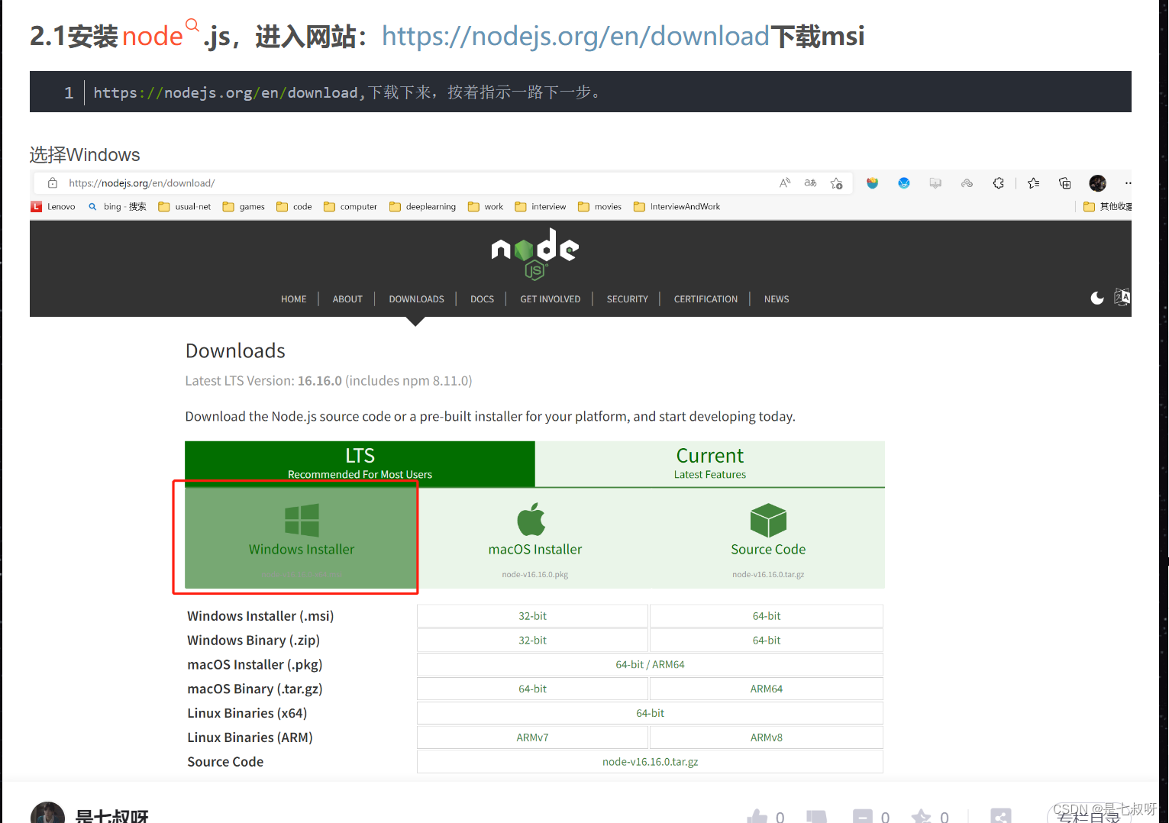Image resolution: width=1169 pixels, height=823 pixels.
Task: Click the blue circular extension icon
Action: [904, 183]
